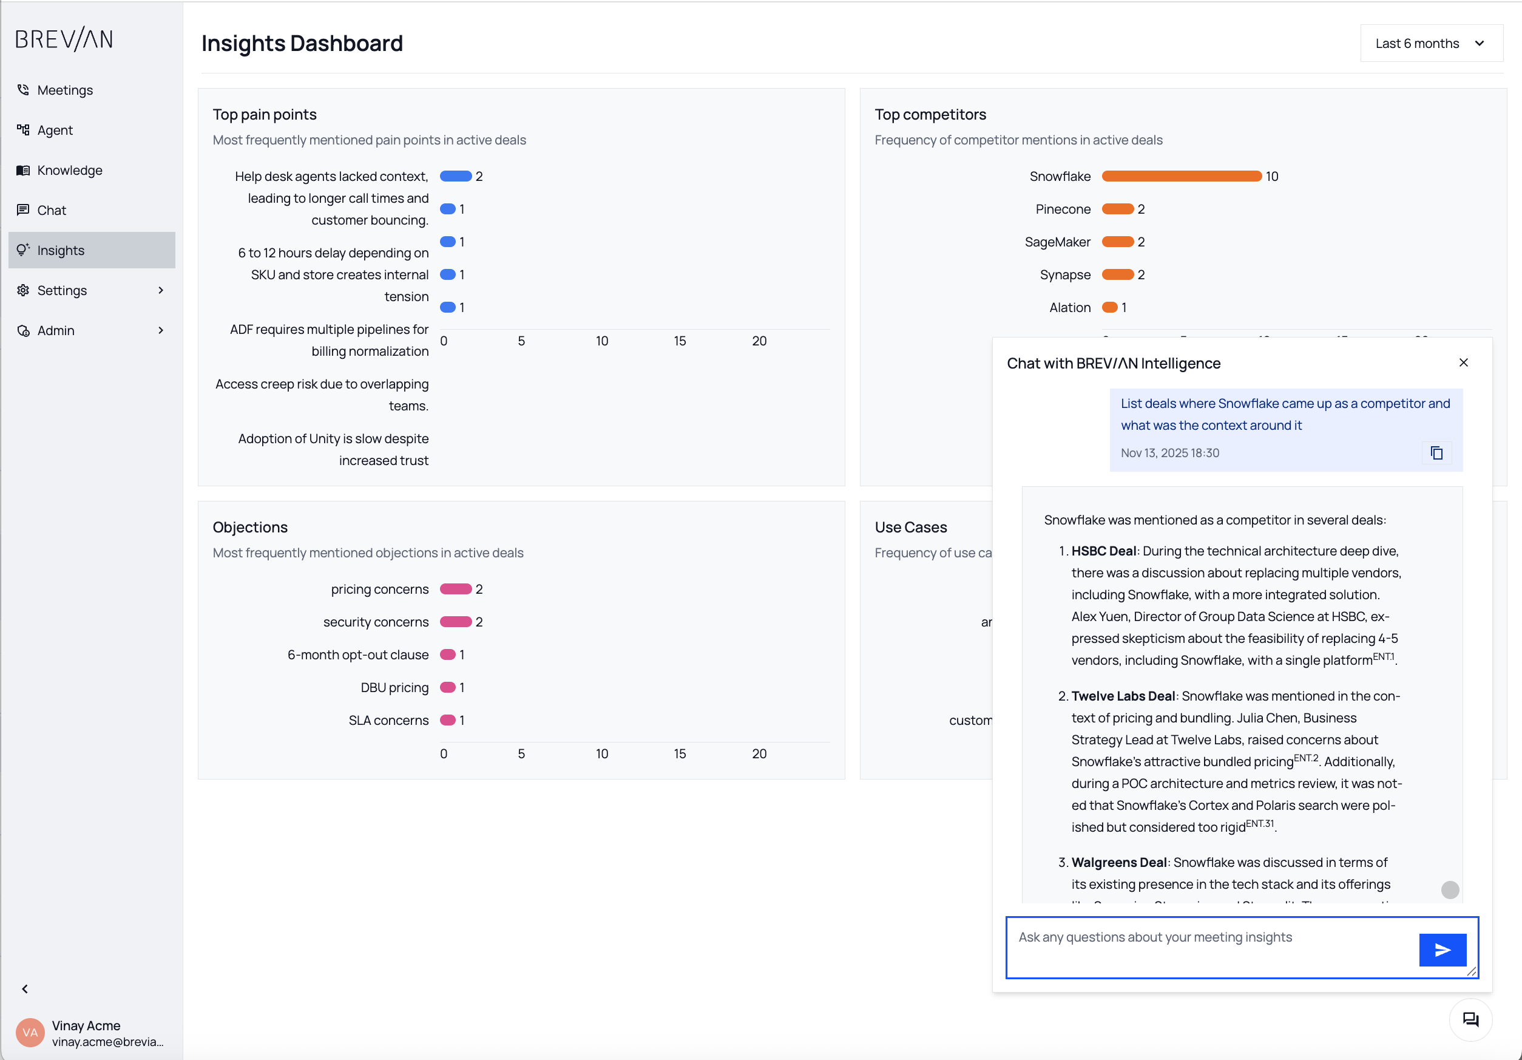Go to the Knowledge section
1522x1060 pixels.
point(70,171)
